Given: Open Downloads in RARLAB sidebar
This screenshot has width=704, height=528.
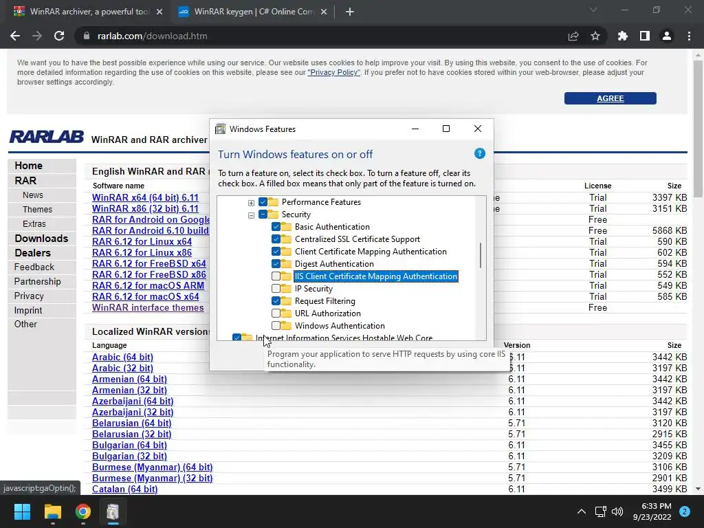Looking at the screenshot, I should coord(41,239).
